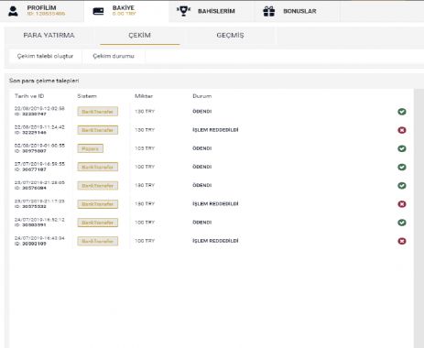Switch to the GEÇMİŞ tab

230,36
